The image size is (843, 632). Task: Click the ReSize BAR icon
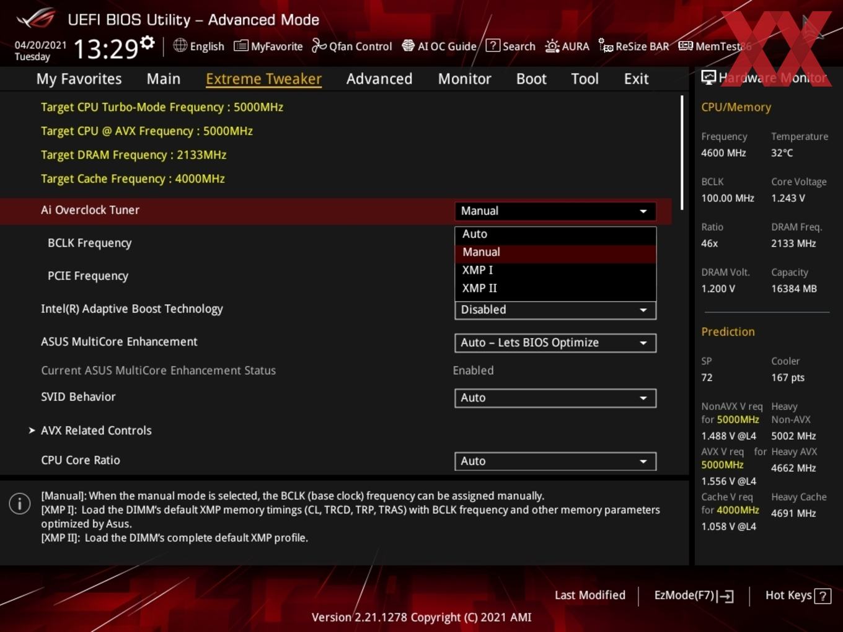[x=606, y=46]
